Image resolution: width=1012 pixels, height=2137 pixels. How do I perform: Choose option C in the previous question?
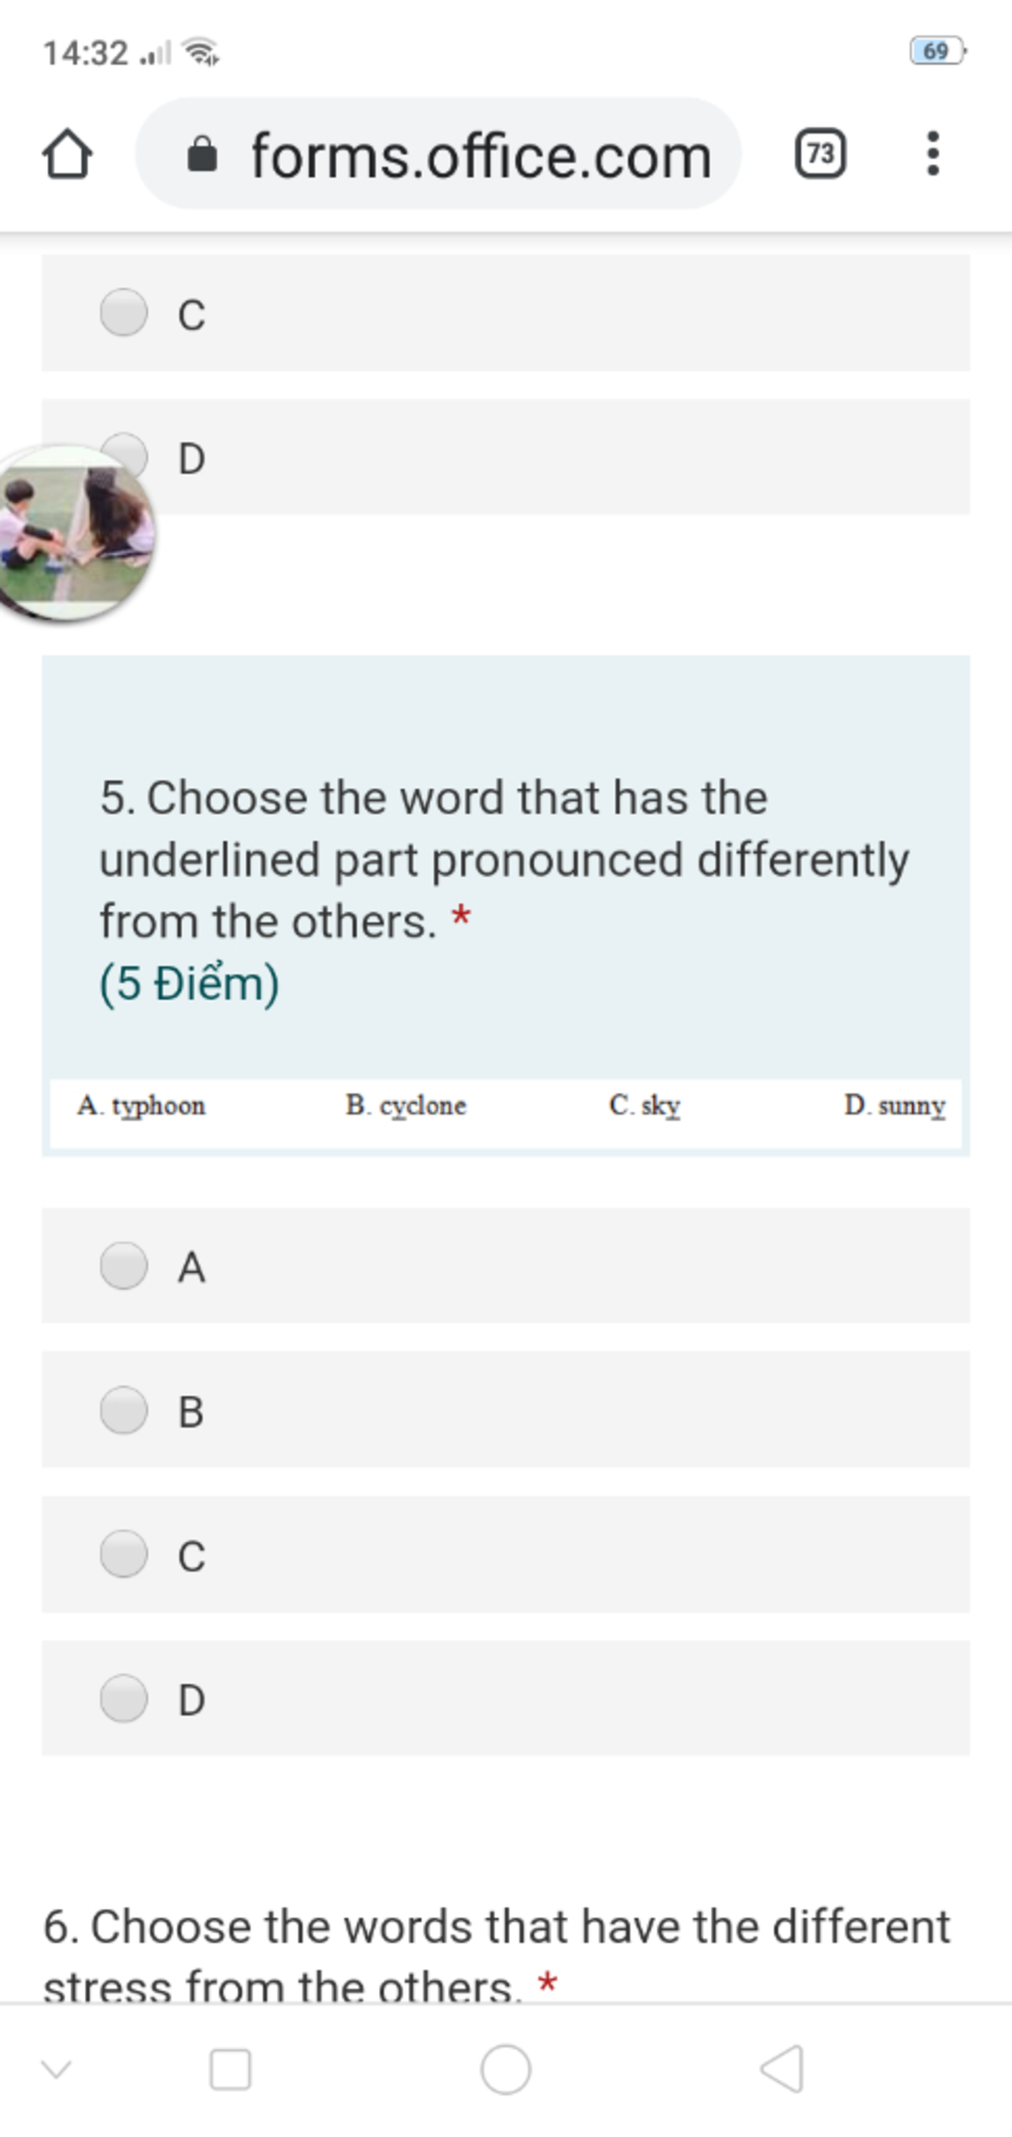point(506,313)
